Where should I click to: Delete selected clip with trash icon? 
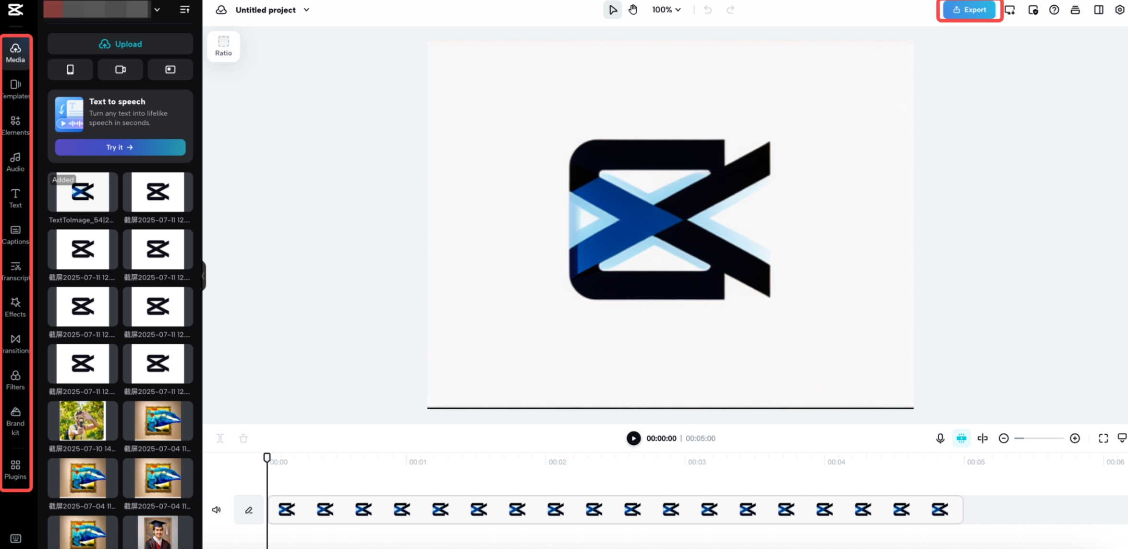click(243, 438)
